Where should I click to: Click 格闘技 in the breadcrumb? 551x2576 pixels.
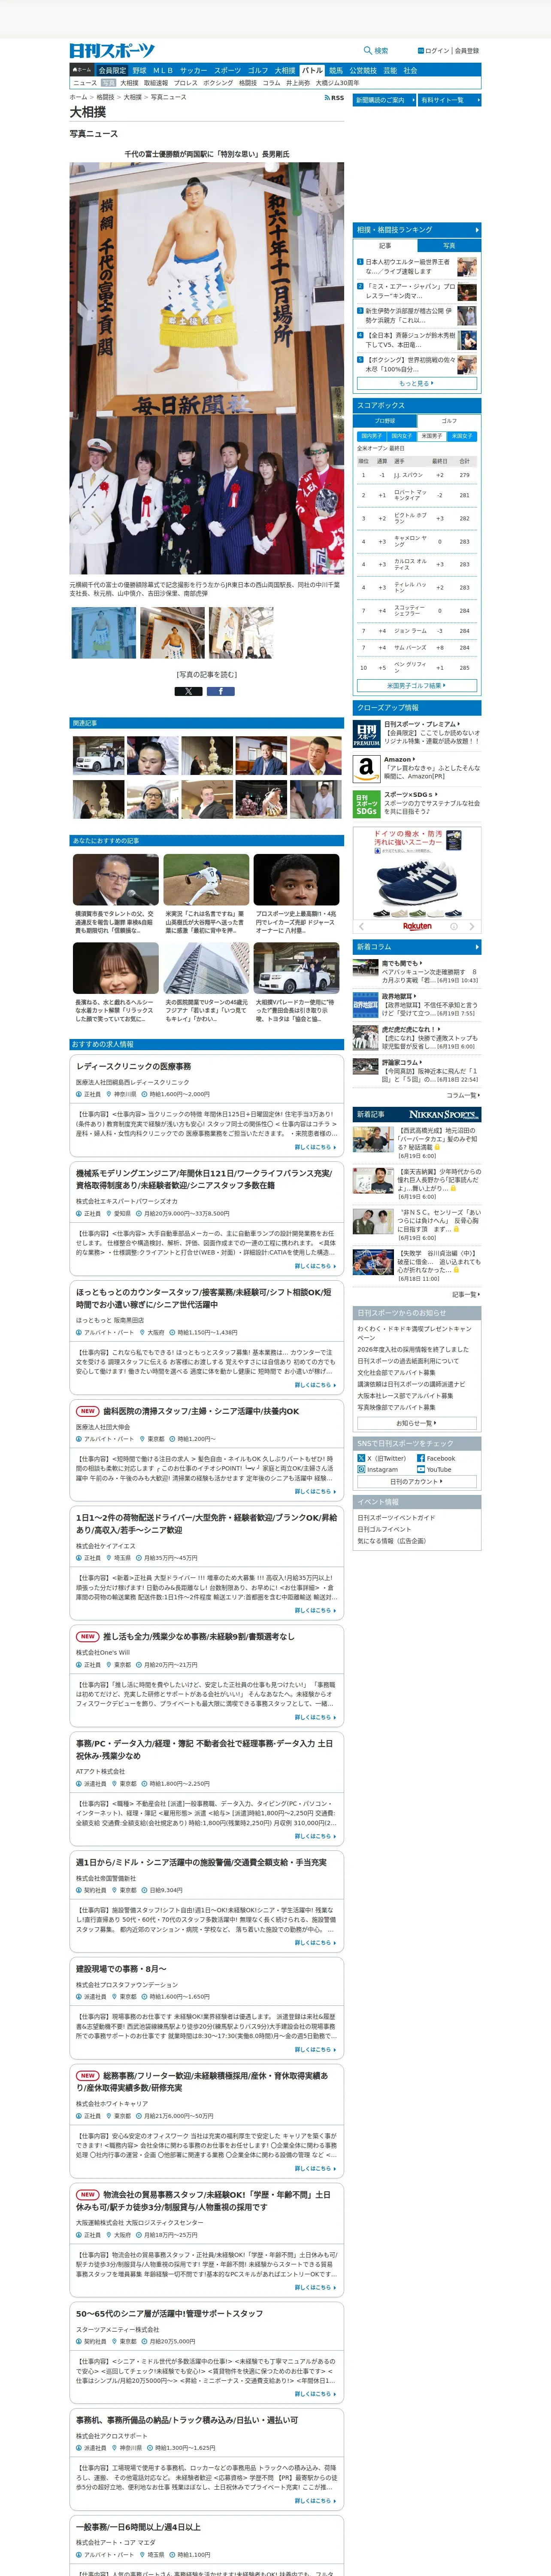click(x=105, y=97)
